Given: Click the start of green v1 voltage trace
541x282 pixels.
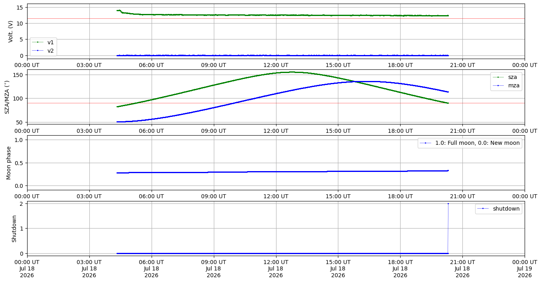Looking at the screenshot, I should click(117, 10).
